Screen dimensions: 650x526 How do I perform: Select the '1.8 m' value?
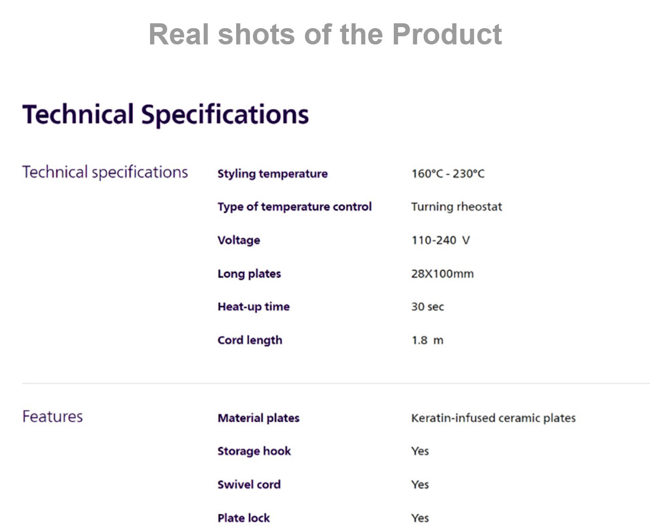pos(427,340)
